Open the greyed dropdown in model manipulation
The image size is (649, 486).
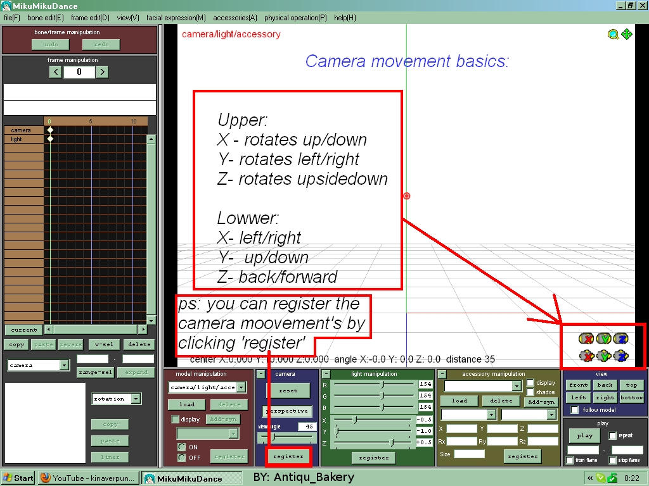(x=233, y=433)
